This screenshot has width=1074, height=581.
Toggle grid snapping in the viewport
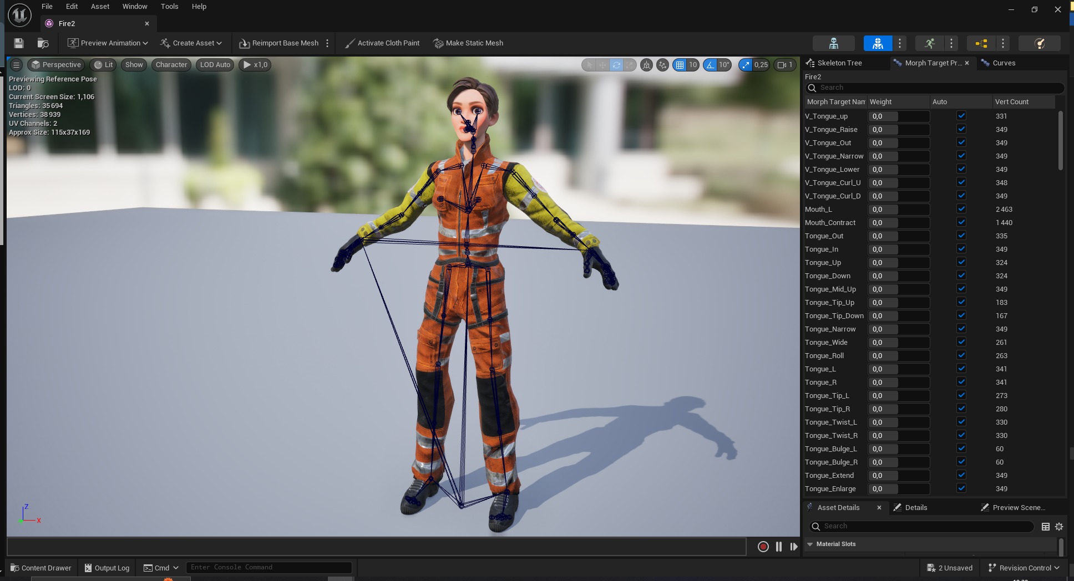pyautogui.click(x=680, y=65)
